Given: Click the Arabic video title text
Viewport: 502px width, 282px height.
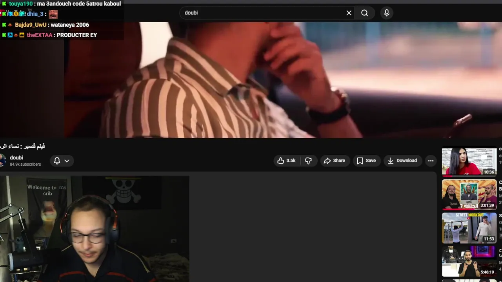Looking at the screenshot, I should coord(22,146).
